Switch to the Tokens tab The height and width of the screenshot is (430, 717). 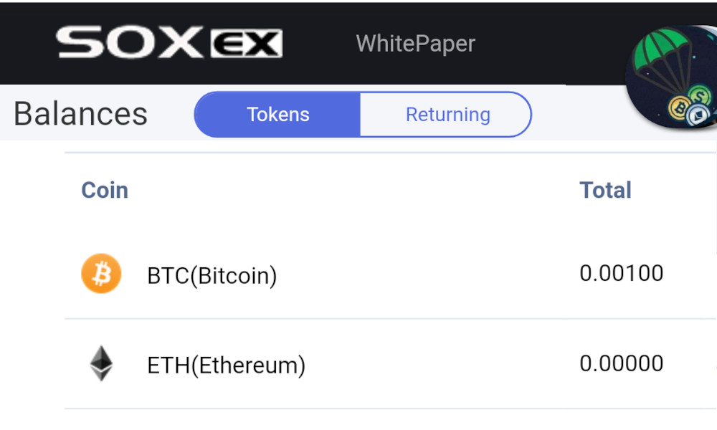pos(277,115)
